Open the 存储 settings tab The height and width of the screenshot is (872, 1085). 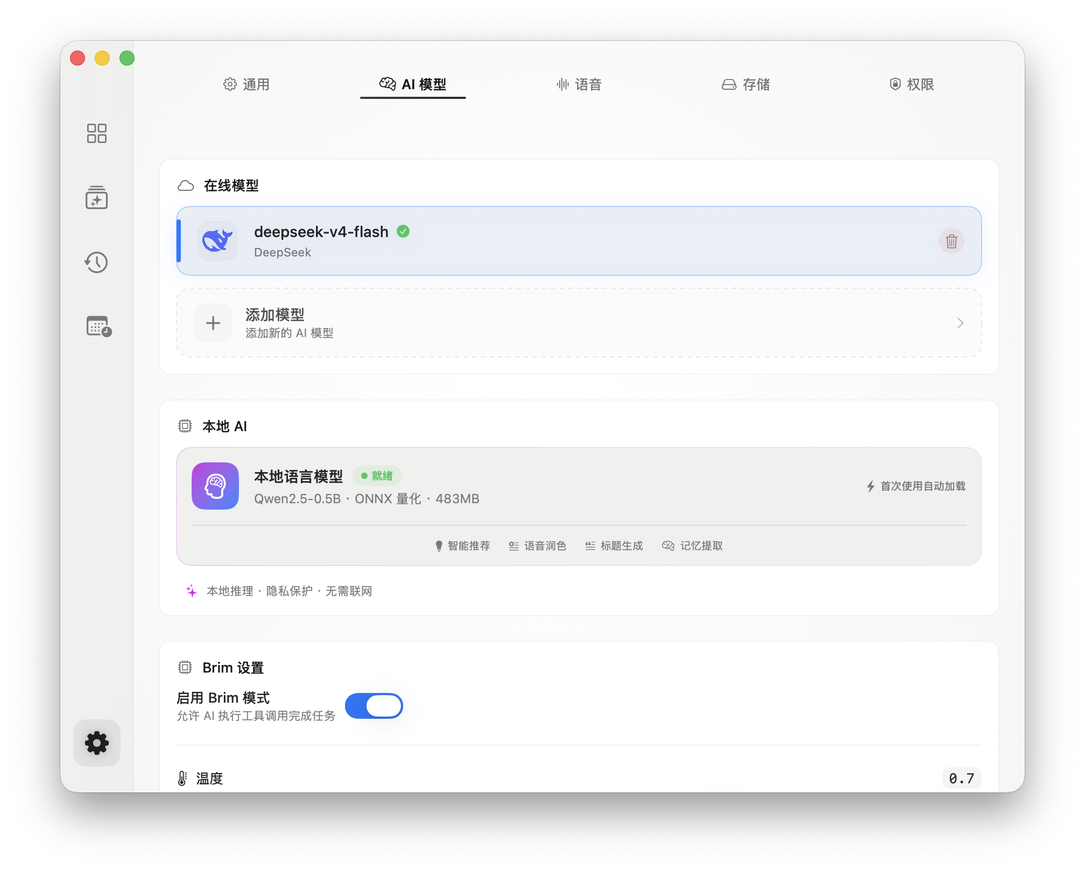point(746,84)
